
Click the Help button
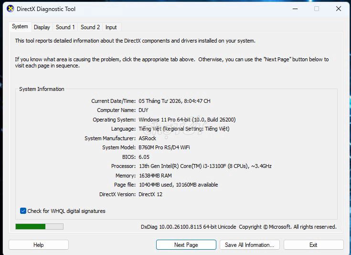pos(39,244)
